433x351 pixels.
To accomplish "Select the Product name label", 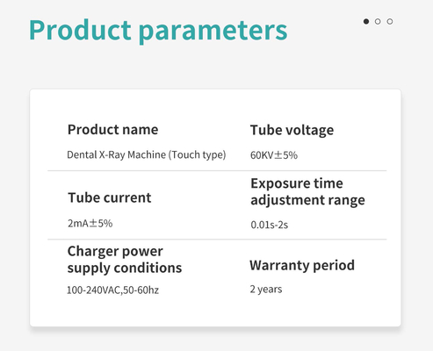I will tap(112, 130).
